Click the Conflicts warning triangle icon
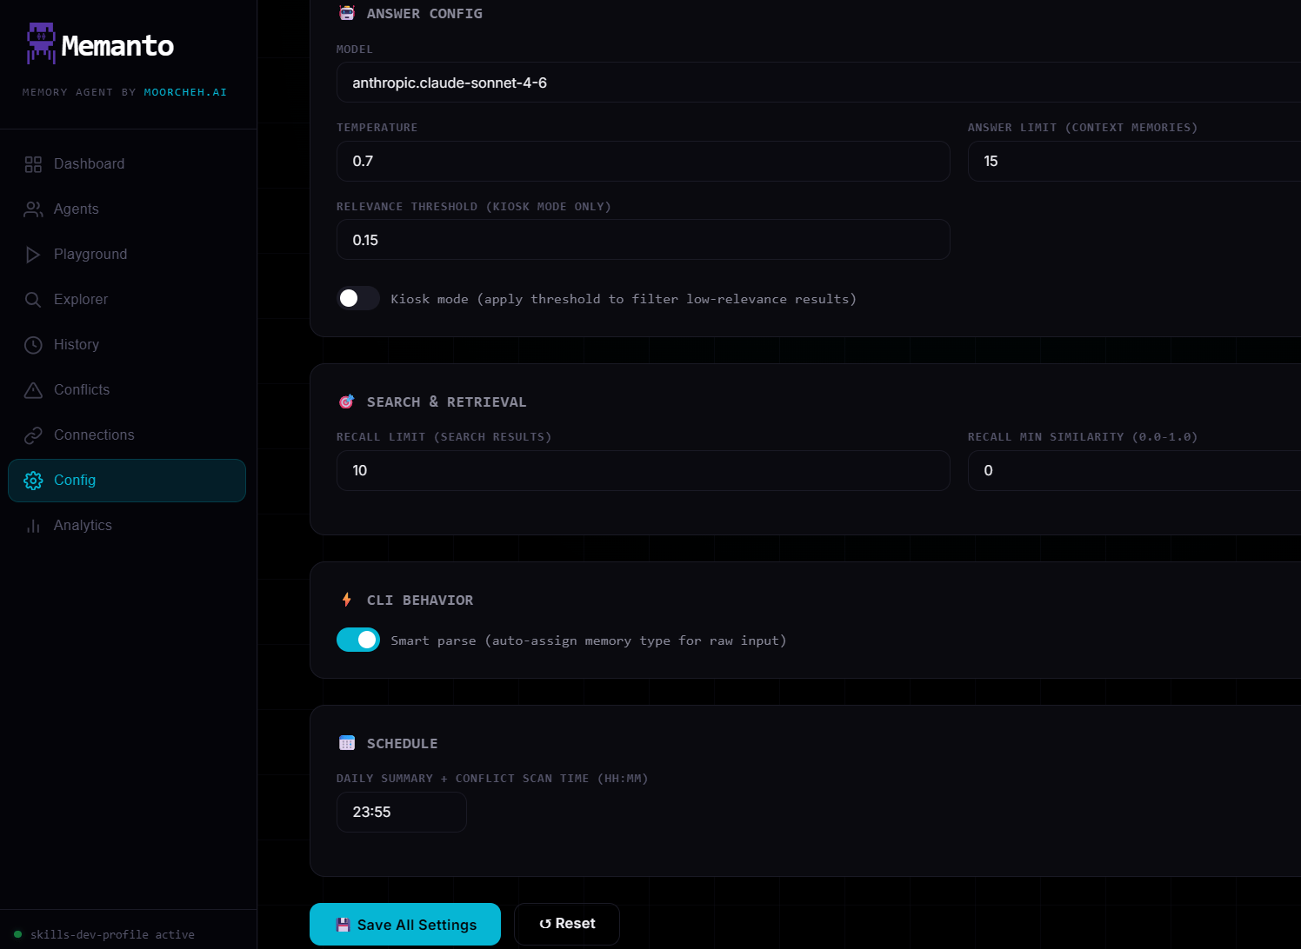Image resolution: width=1301 pixels, height=949 pixels. [33, 390]
